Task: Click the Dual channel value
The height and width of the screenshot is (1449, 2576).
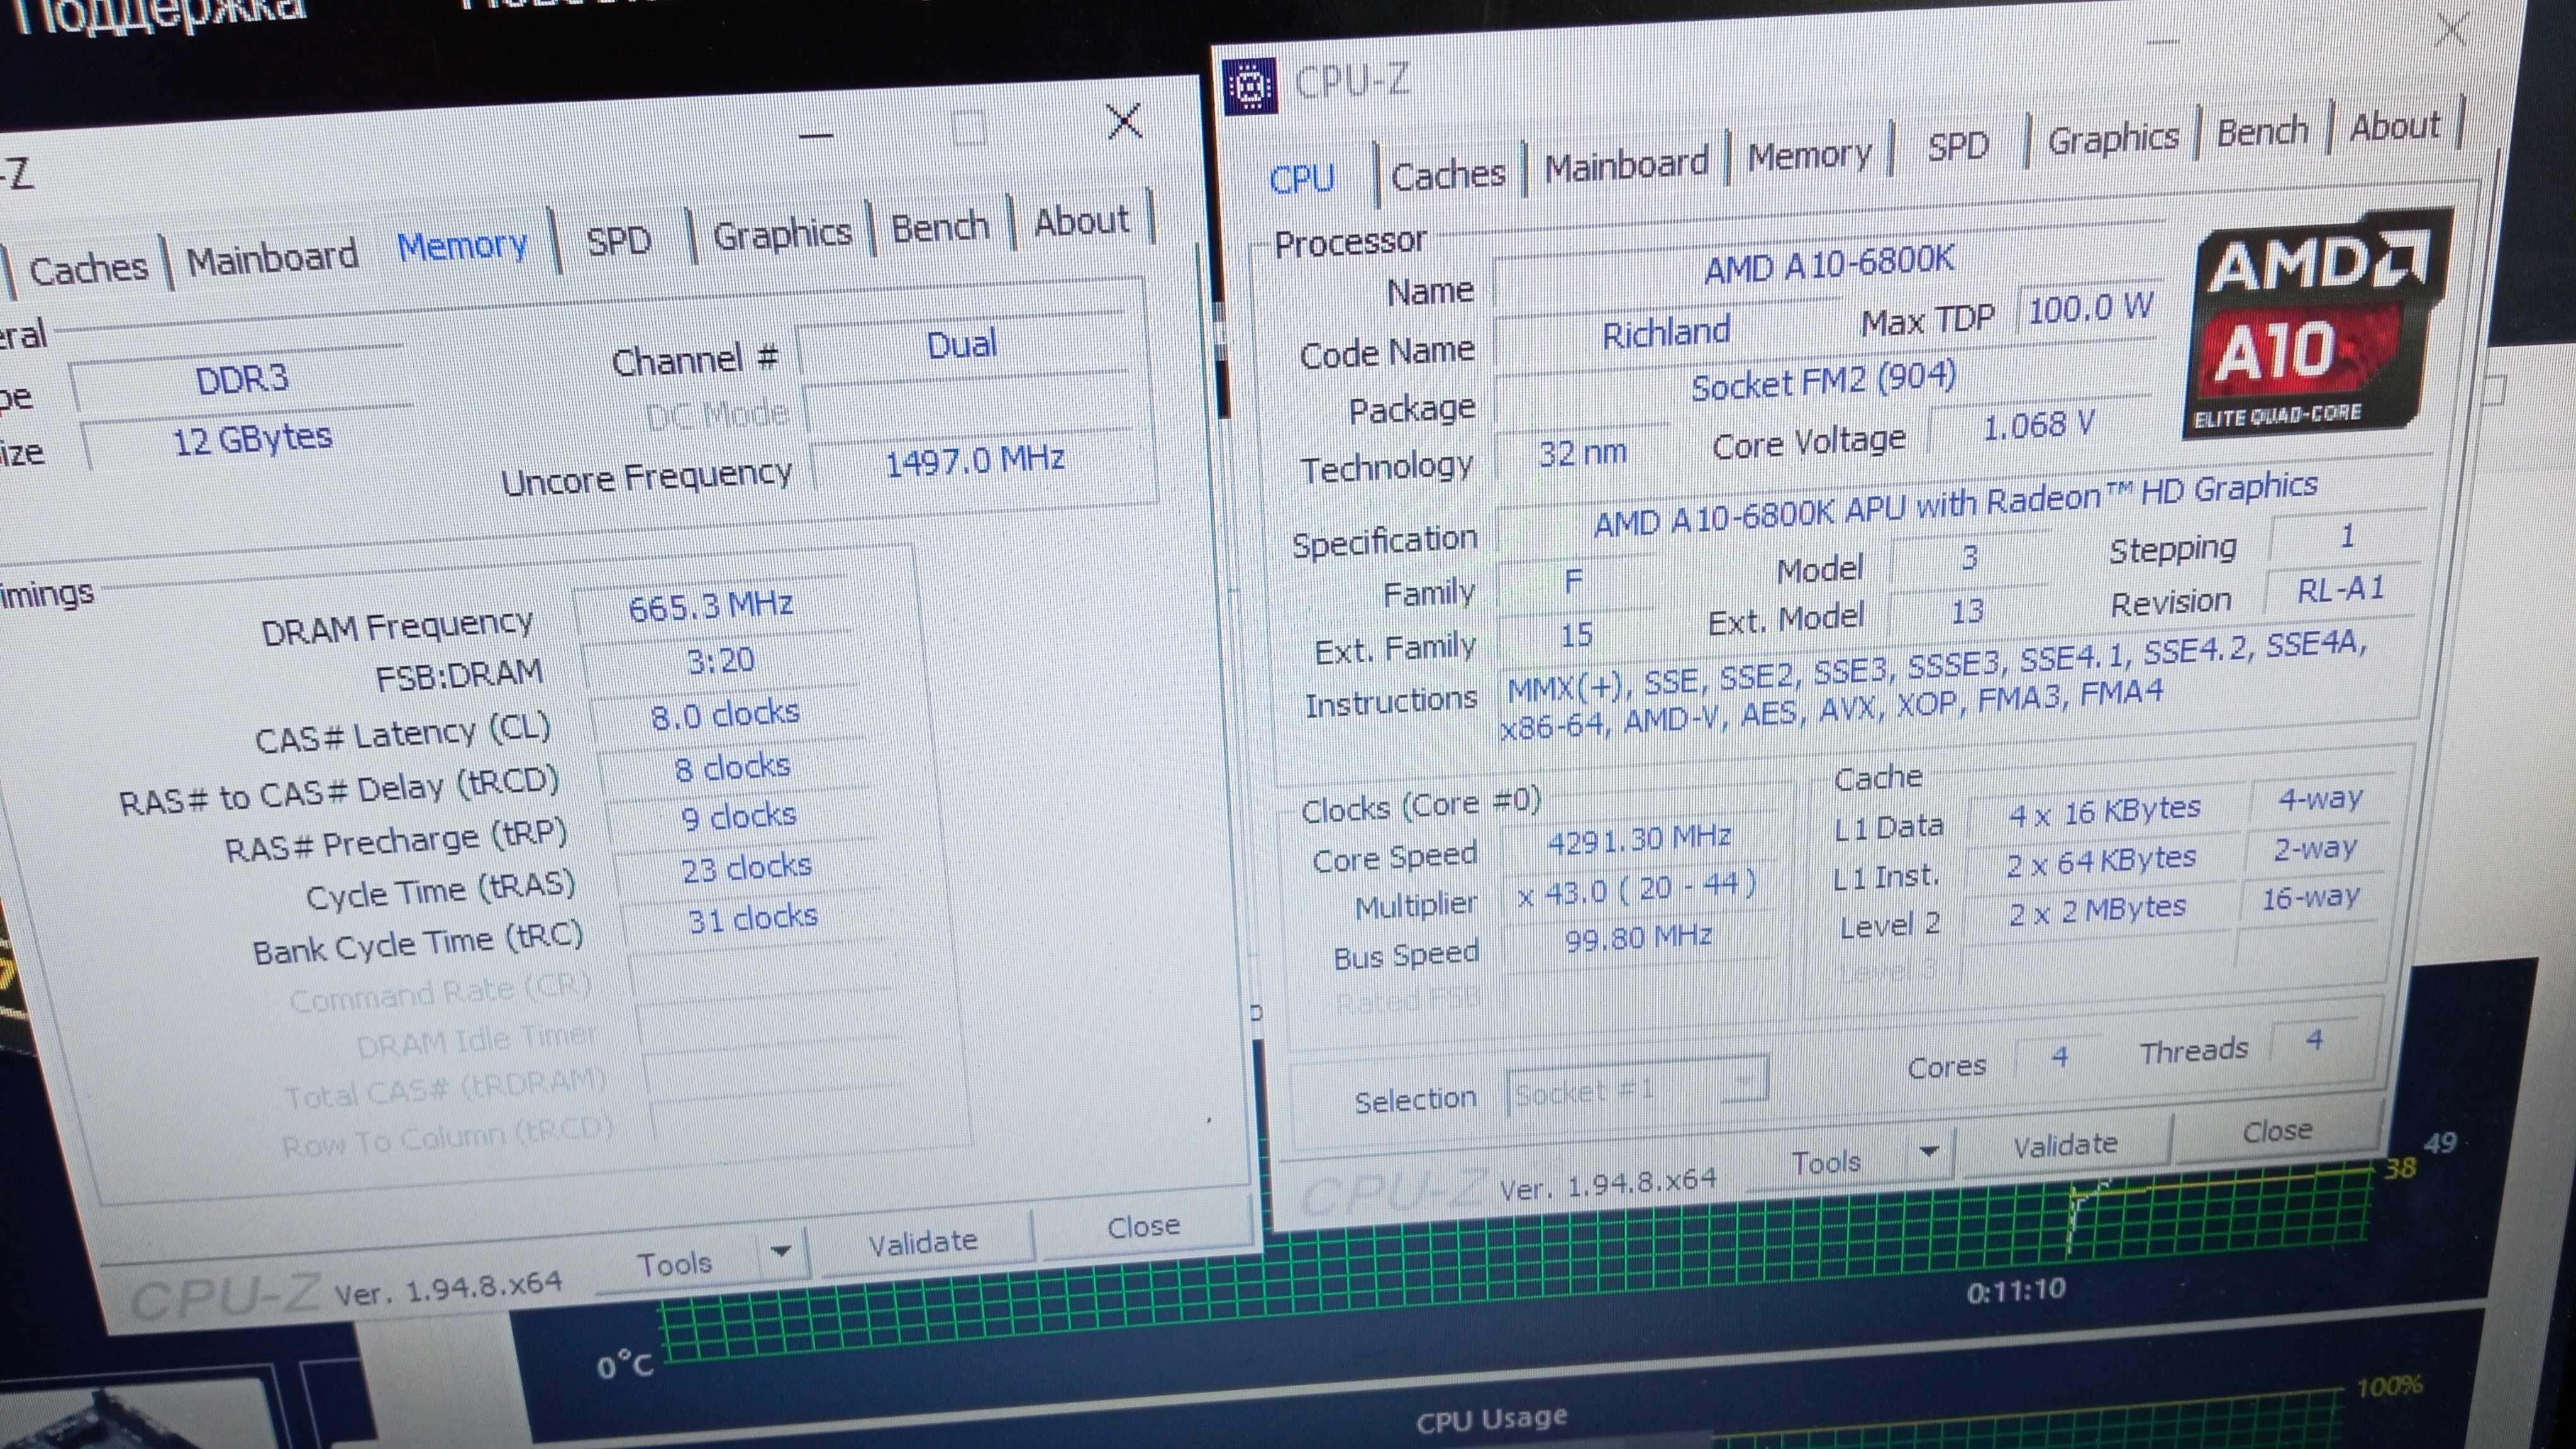Action: [x=961, y=346]
